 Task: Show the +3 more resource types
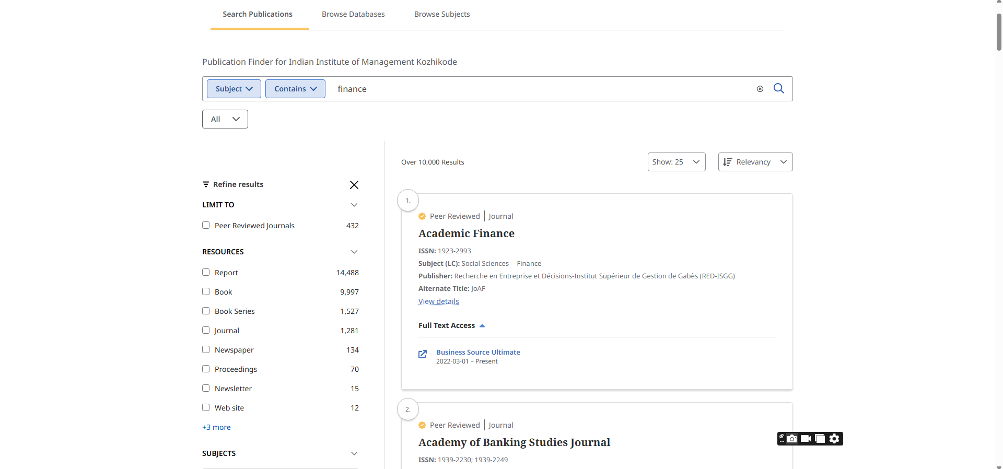216,427
